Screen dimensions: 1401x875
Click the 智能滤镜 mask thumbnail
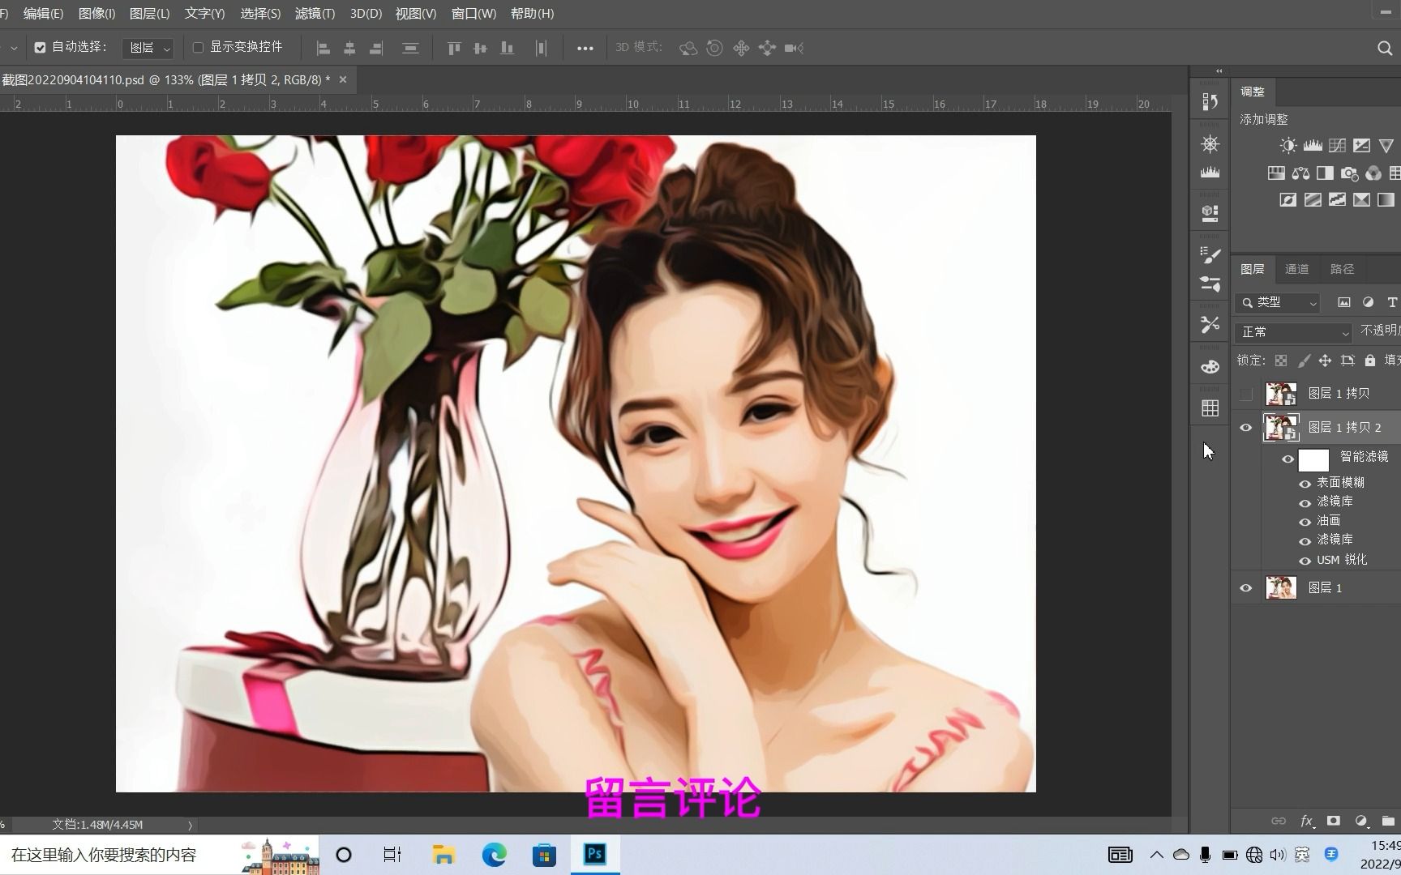[1313, 460]
